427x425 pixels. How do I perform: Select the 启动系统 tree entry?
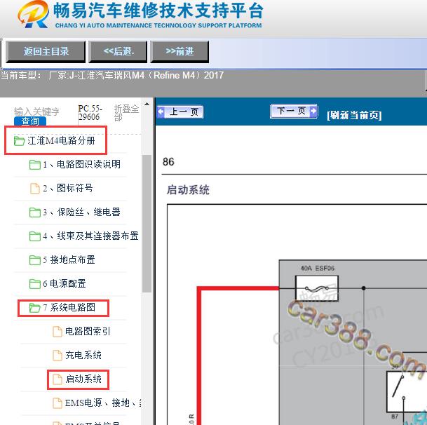coord(83,379)
